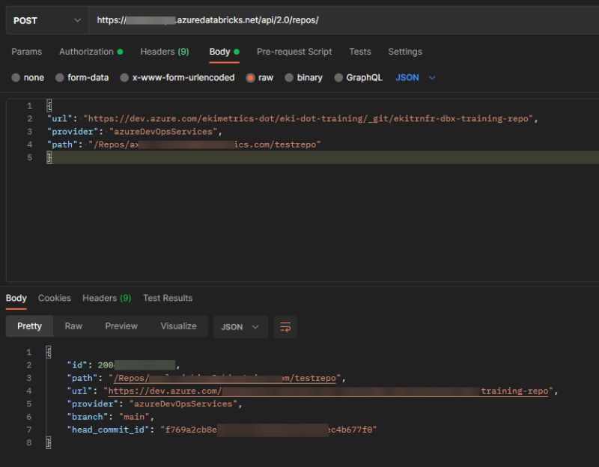Switch to the Authorization tab
Screen dimensions: 599x467
point(86,52)
